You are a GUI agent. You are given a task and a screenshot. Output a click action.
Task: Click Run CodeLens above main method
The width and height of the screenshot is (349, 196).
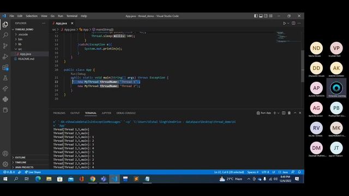pyautogui.click(x=73, y=74)
